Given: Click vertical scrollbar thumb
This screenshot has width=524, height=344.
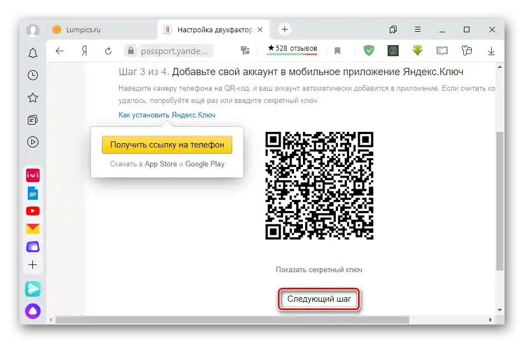Looking at the screenshot, I should 499,201.
